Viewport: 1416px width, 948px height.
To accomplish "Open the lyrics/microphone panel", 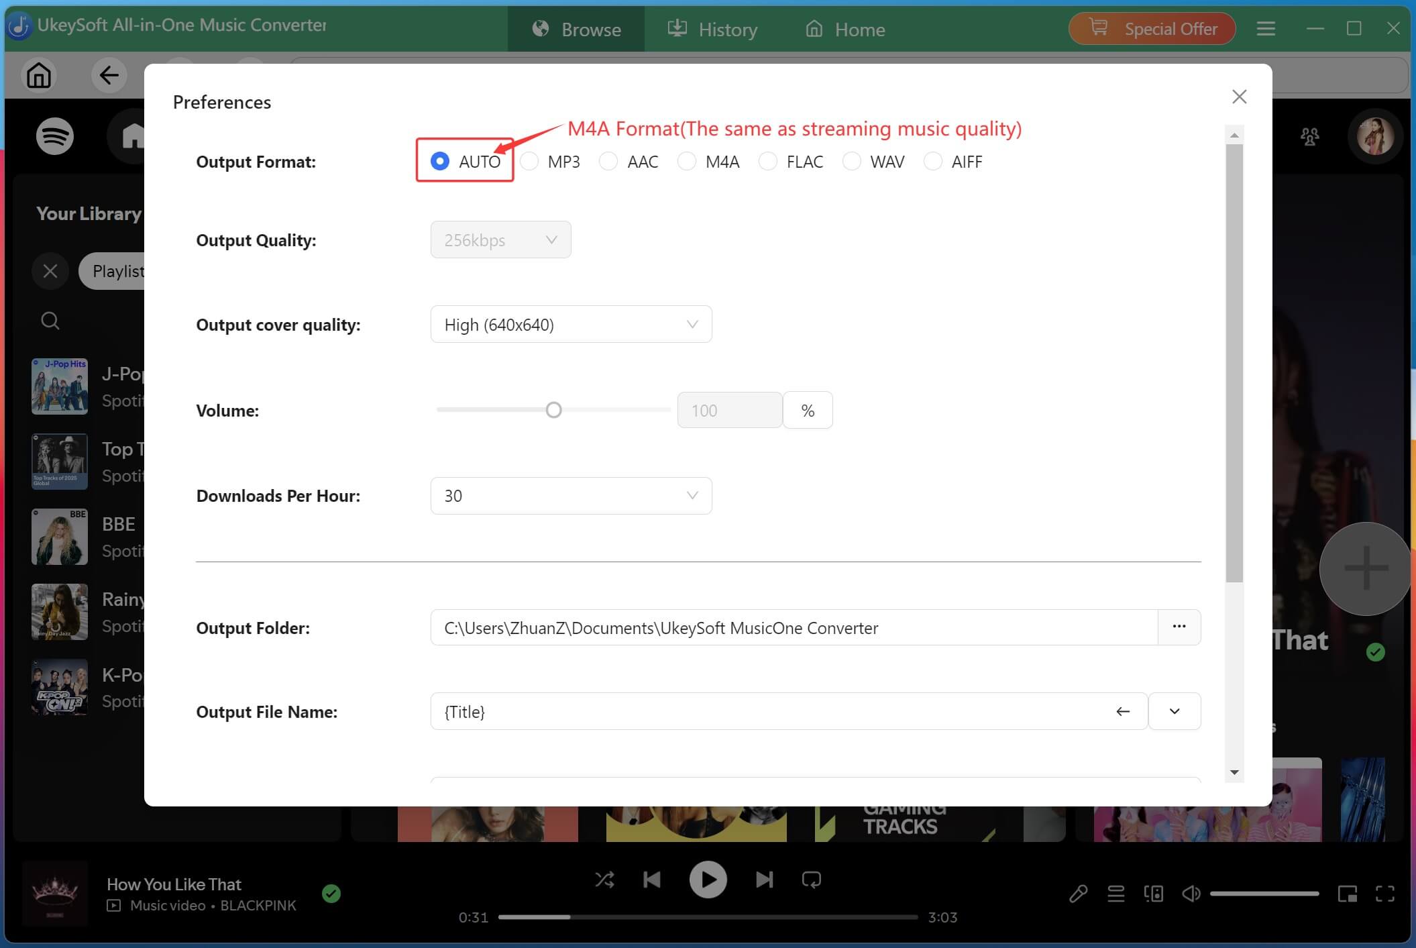I will tap(1078, 893).
